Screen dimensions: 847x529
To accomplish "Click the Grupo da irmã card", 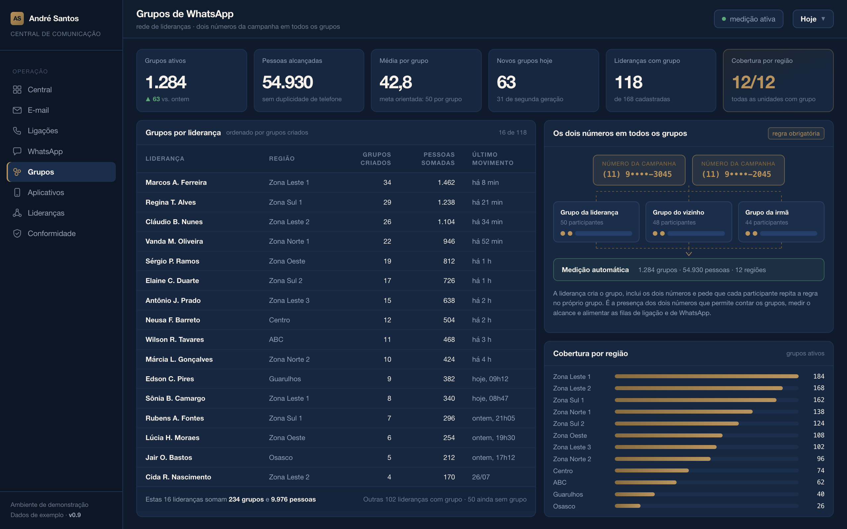I will point(781,222).
